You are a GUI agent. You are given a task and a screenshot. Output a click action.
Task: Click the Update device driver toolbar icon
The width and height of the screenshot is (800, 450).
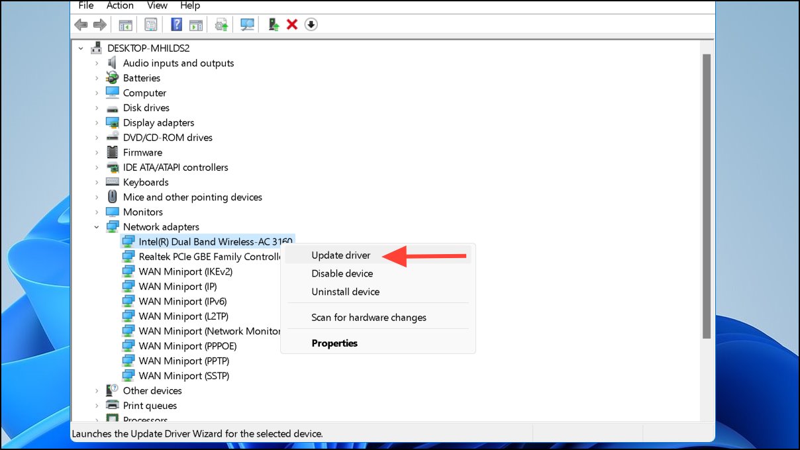[x=273, y=24]
